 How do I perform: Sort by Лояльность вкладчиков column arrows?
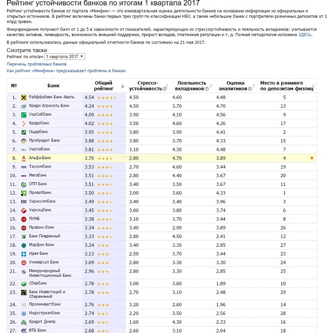click(x=211, y=86)
